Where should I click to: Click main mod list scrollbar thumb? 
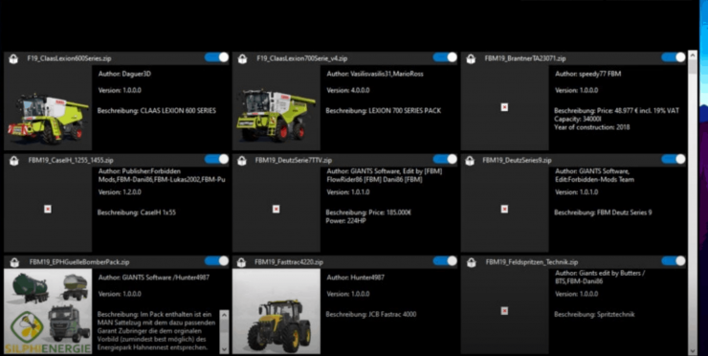click(693, 66)
